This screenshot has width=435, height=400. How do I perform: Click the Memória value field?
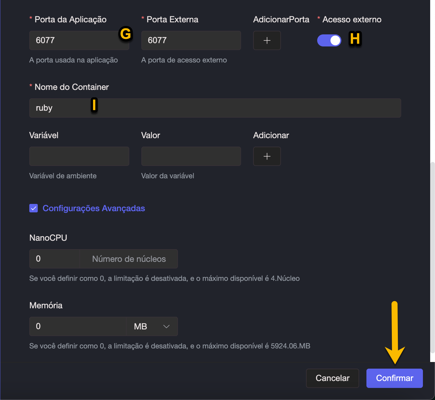[78, 326]
